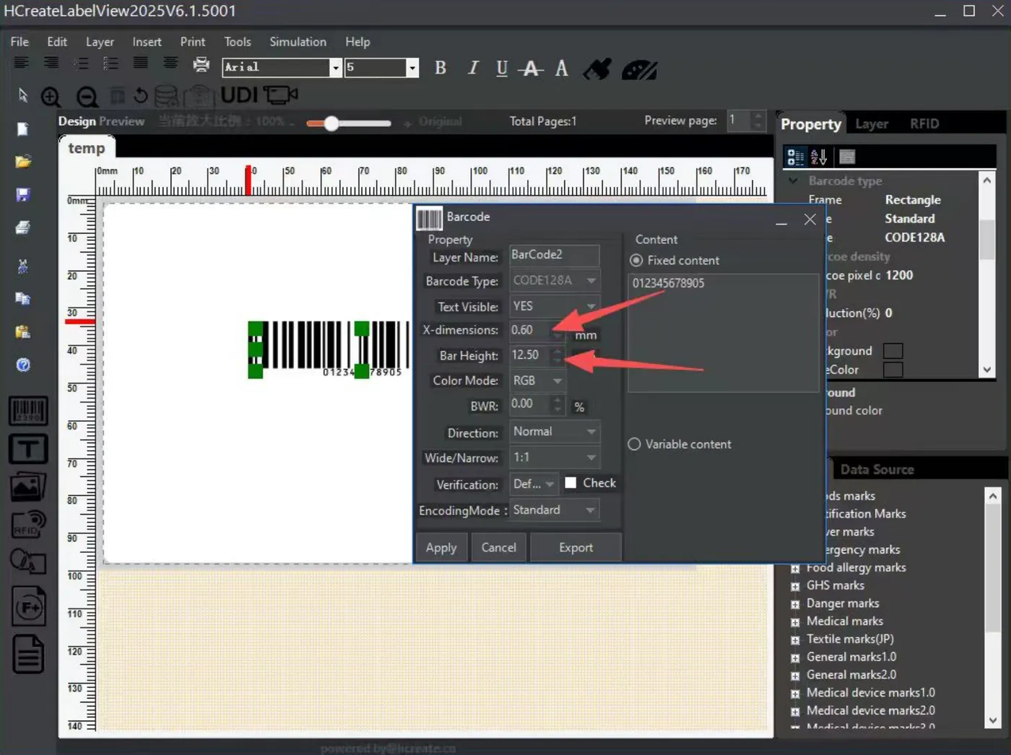Viewport: 1011px width, 755px height.
Task: Enable the Verification Check checkbox
Action: click(570, 483)
